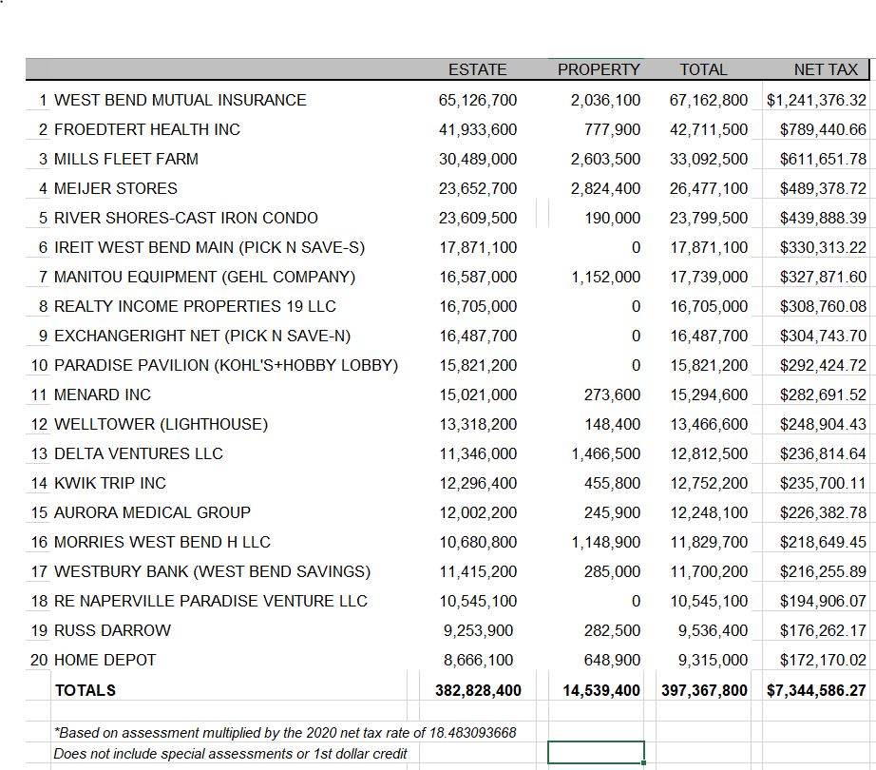The height and width of the screenshot is (770, 876).
Task: Select the ESTATE column header
Action: (477, 69)
